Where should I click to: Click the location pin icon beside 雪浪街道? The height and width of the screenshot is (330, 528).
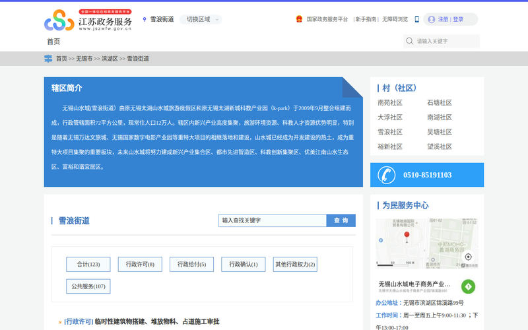pos(145,20)
